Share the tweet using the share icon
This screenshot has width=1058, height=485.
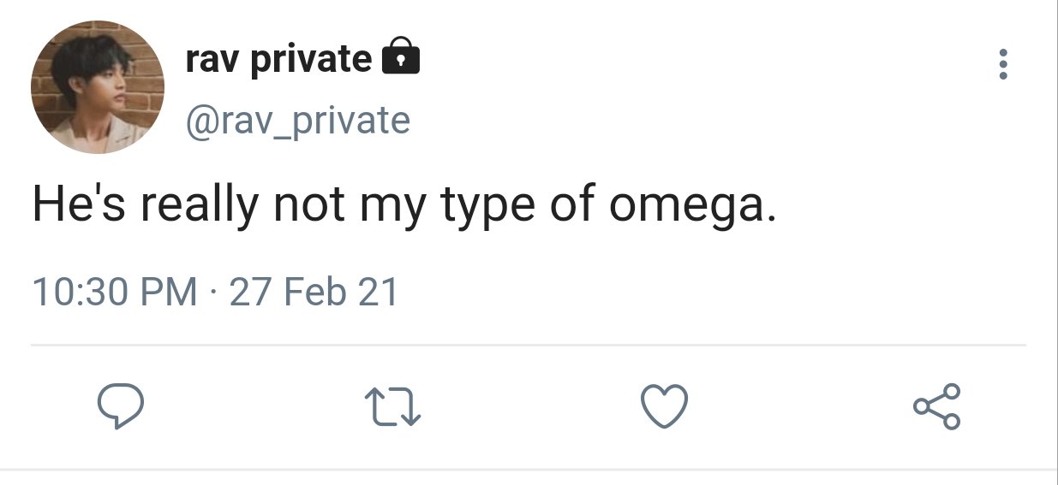(937, 405)
